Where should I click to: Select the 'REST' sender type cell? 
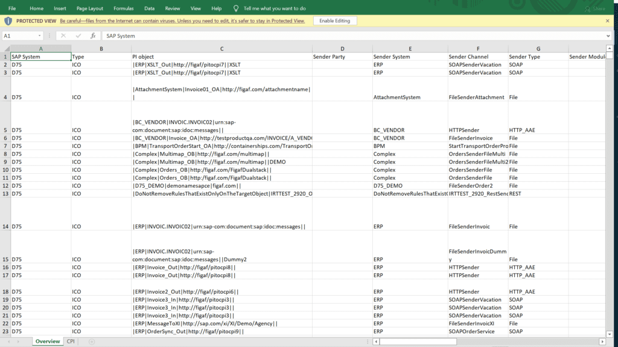click(538, 194)
